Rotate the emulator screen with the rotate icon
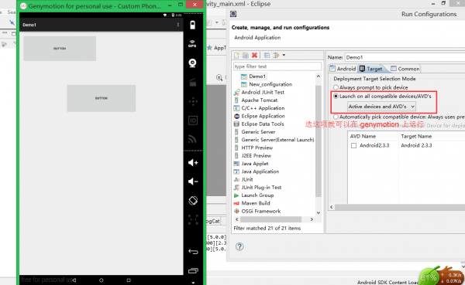Image resolution: width=465 pixels, height=285 pixels. pos(193,201)
